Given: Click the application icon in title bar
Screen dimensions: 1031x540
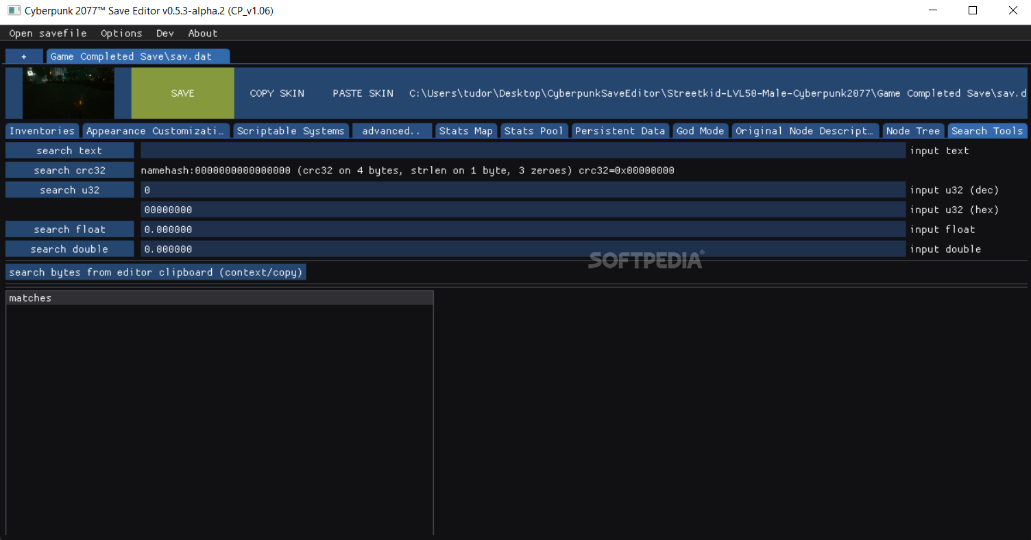Looking at the screenshot, I should coord(14,10).
